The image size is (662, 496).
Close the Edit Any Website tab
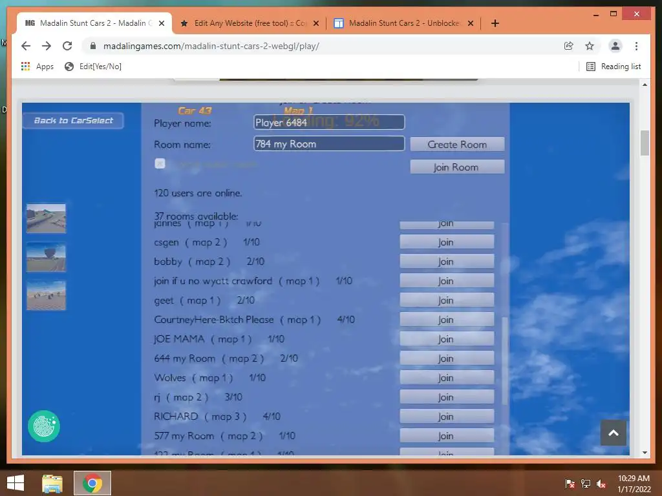coord(315,23)
